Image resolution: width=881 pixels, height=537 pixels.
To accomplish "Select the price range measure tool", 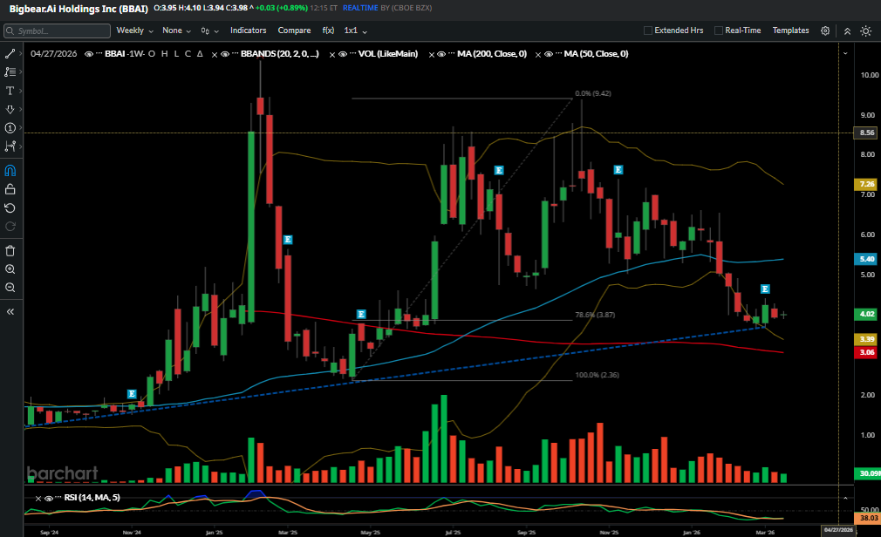I will click(x=10, y=146).
